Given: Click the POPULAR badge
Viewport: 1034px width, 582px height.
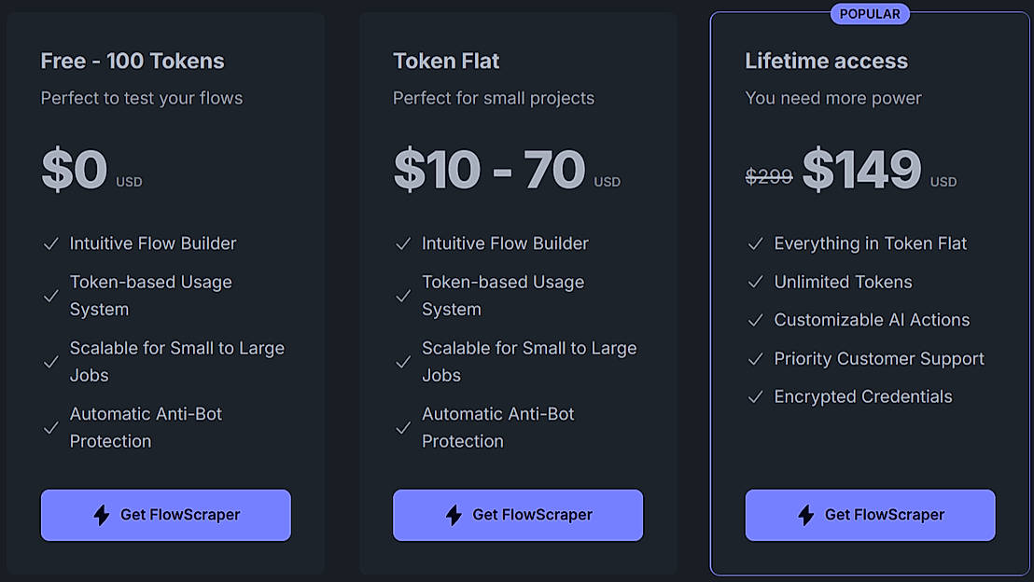Looking at the screenshot, I should click(x=870, y=14).
